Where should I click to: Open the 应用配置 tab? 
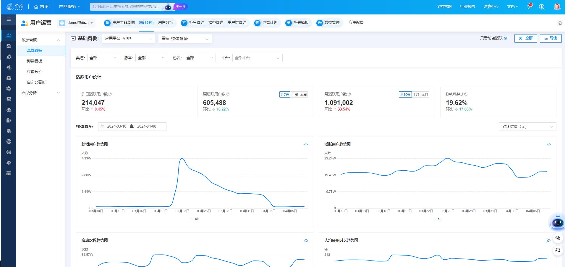point(356,23)
